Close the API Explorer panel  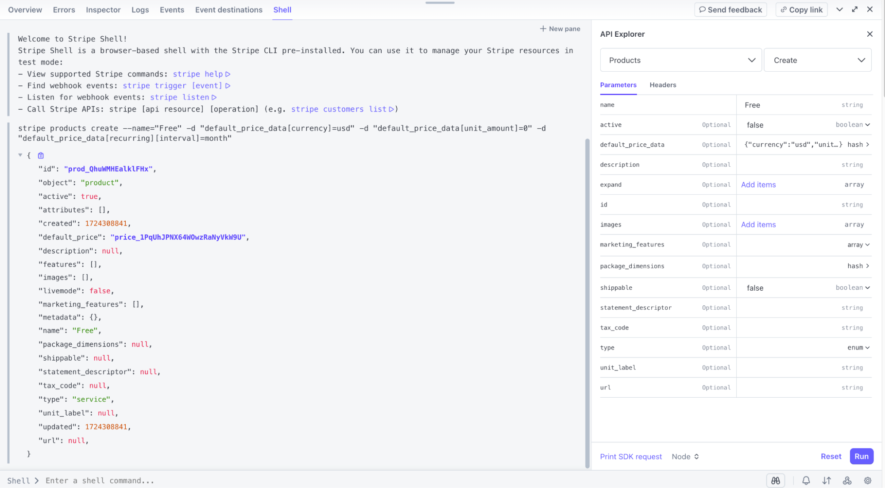click(x=870, y=34)
